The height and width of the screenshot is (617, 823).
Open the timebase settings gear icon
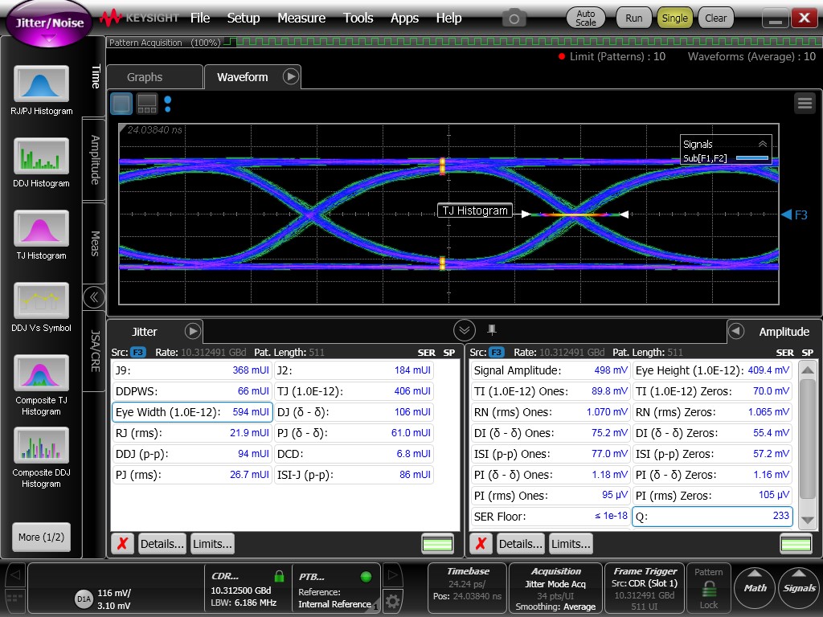coord(392,599)
